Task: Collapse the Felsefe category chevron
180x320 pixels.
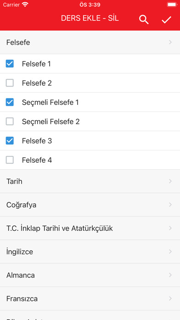Action: coord(170,42)
